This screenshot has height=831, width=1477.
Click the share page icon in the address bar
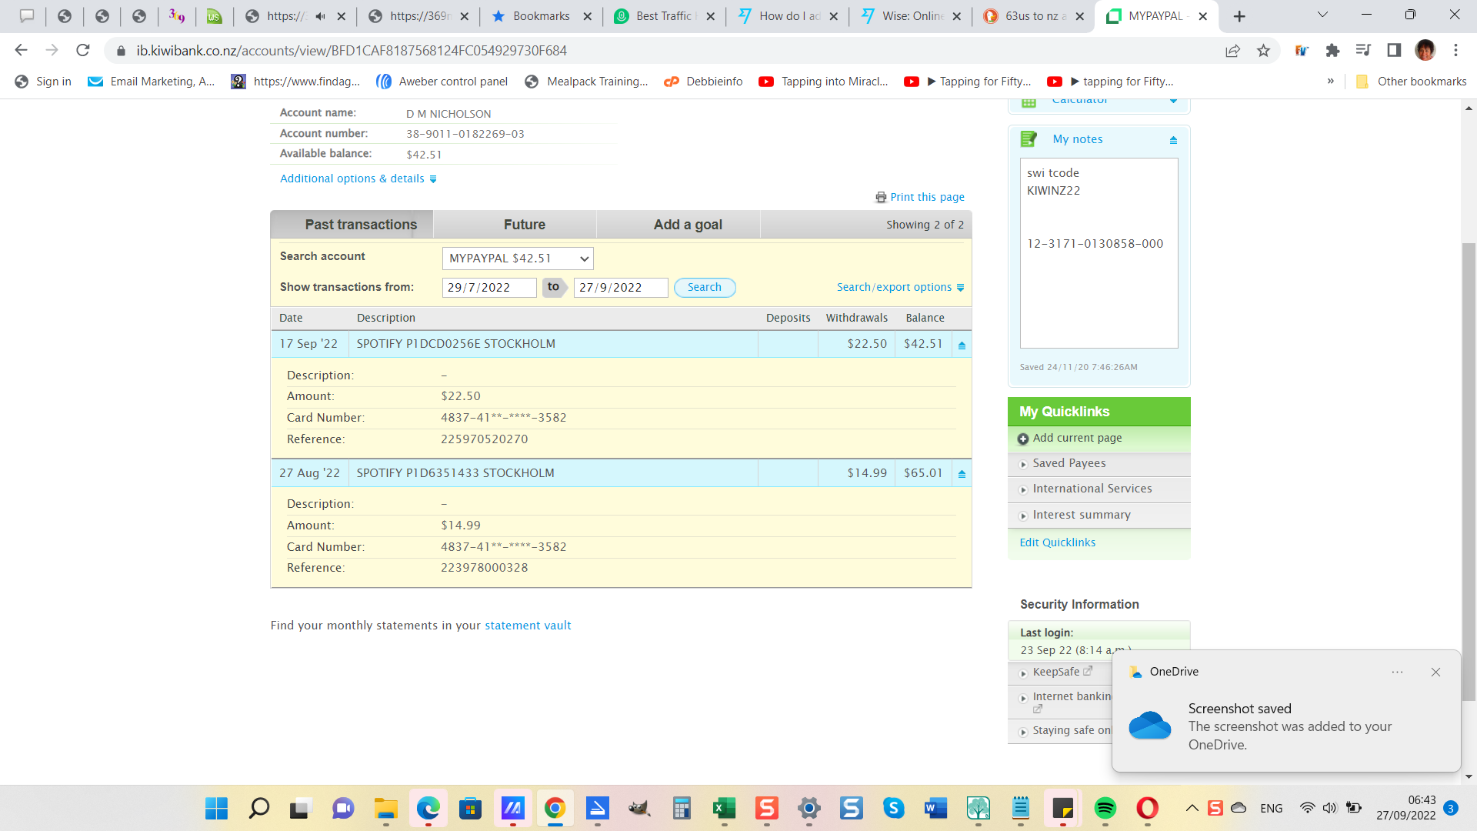coord(1232,51)
